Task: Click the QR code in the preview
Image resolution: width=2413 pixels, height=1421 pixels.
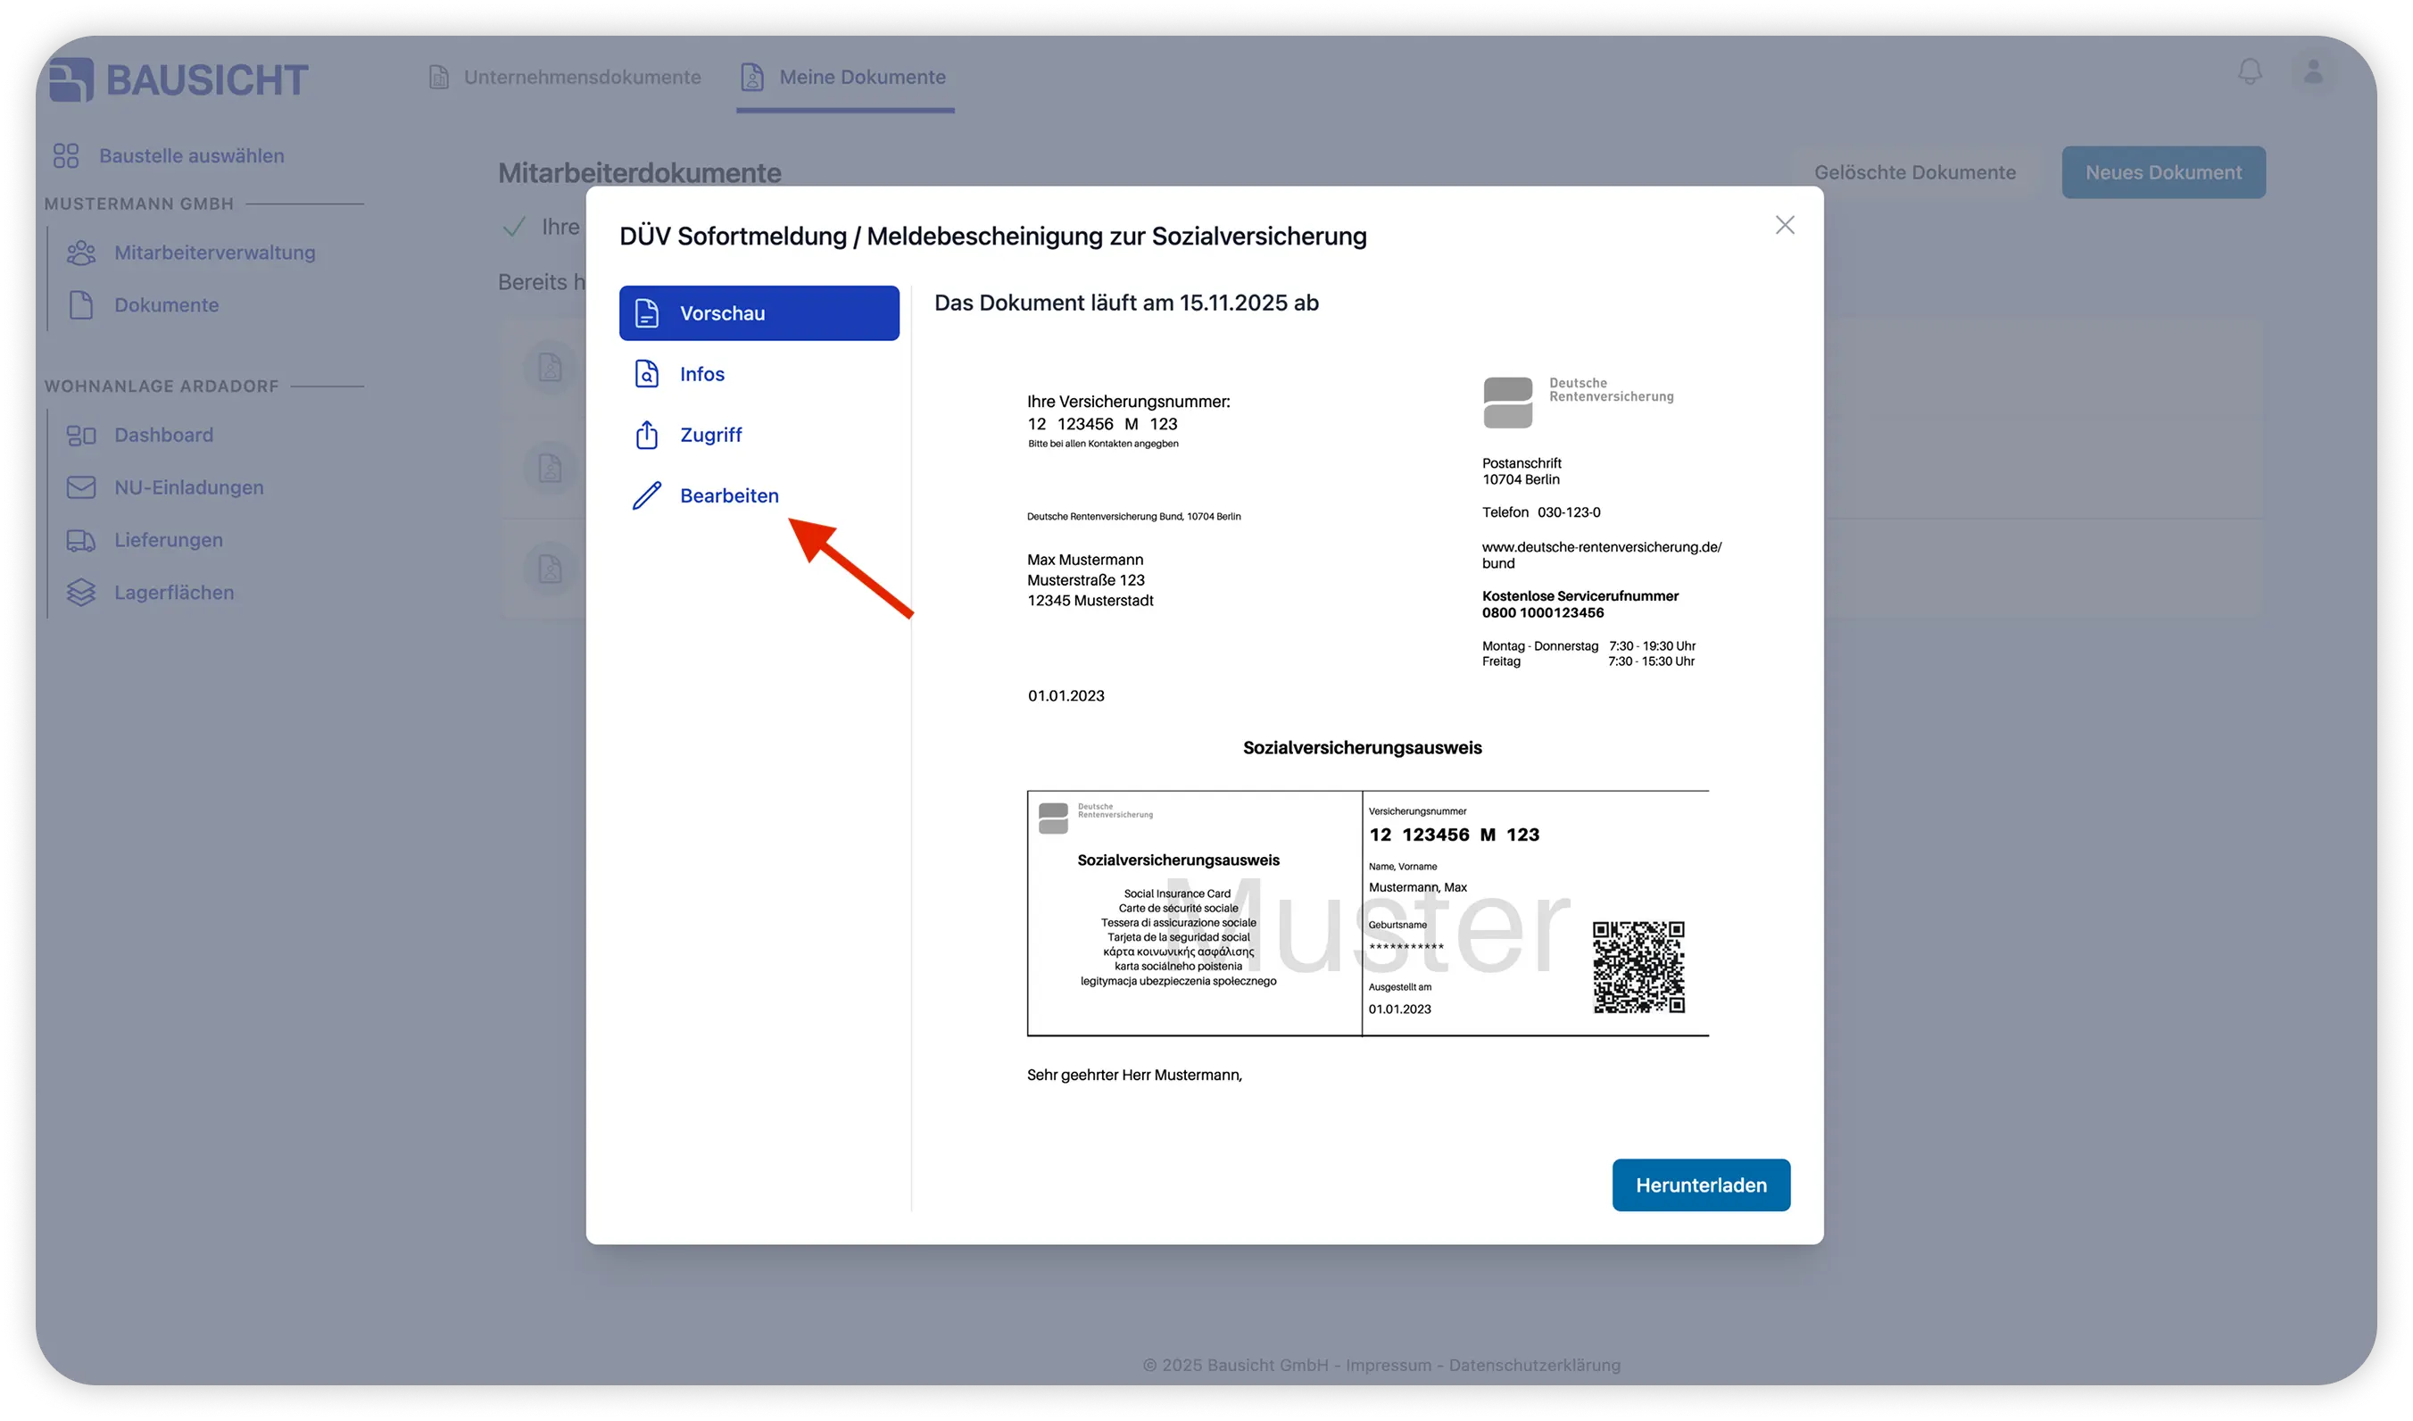Action: 1638,968
